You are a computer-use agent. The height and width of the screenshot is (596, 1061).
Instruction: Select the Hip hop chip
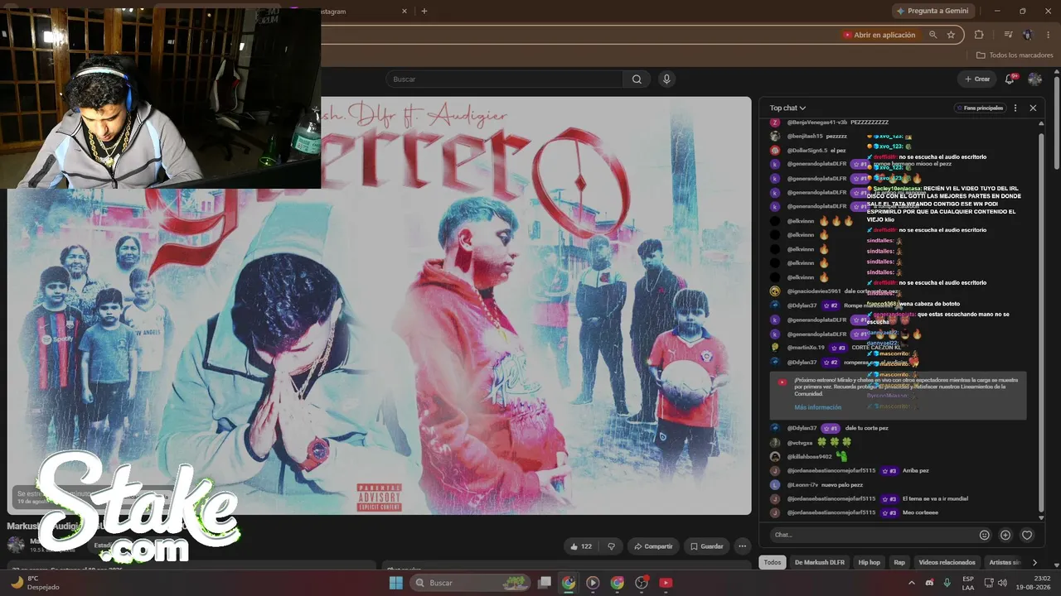coord(869,562)
